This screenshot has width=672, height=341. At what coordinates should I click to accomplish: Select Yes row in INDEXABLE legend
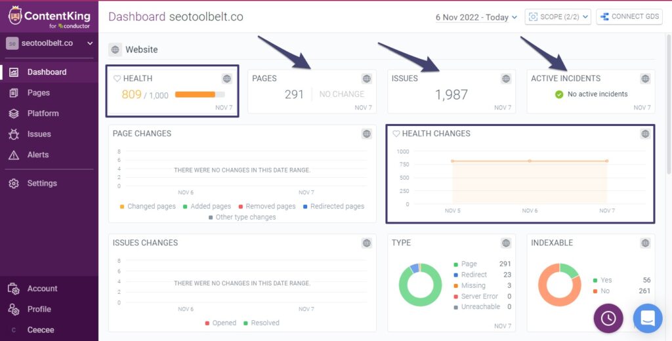[622, 280]
